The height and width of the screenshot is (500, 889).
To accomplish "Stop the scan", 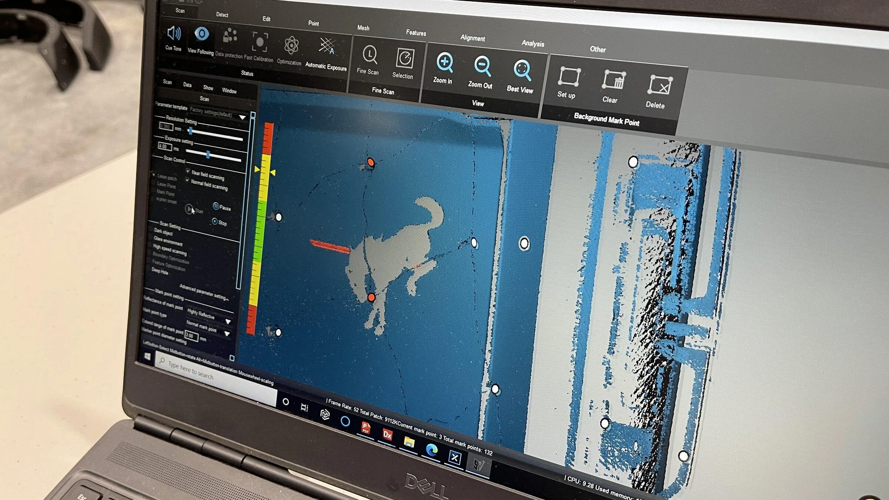I will click(219, 222).
